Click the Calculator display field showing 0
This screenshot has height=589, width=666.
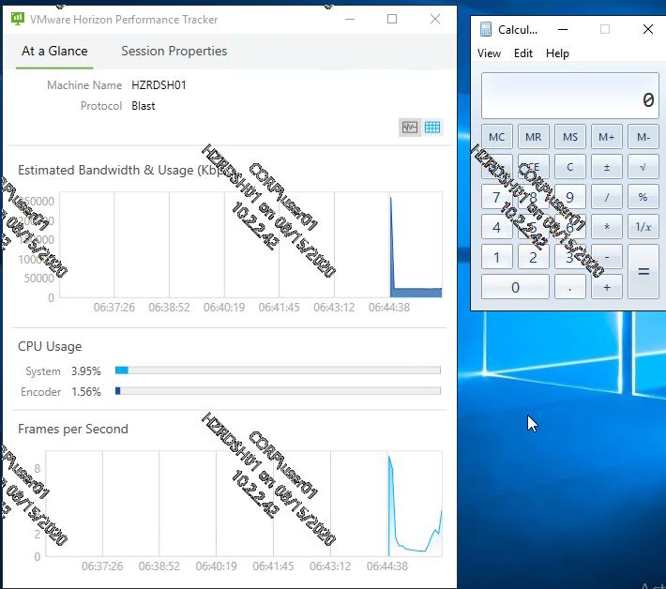tap(570, 96)
